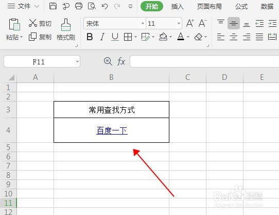
Task: Click the draw border table style icon
Action: [146, 37]
